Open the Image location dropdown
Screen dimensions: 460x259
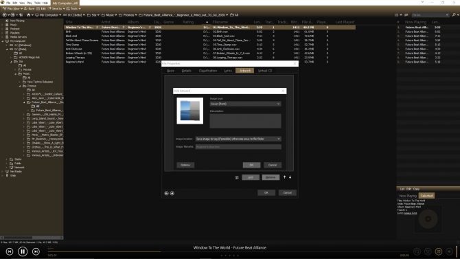[x=238, y=139]
